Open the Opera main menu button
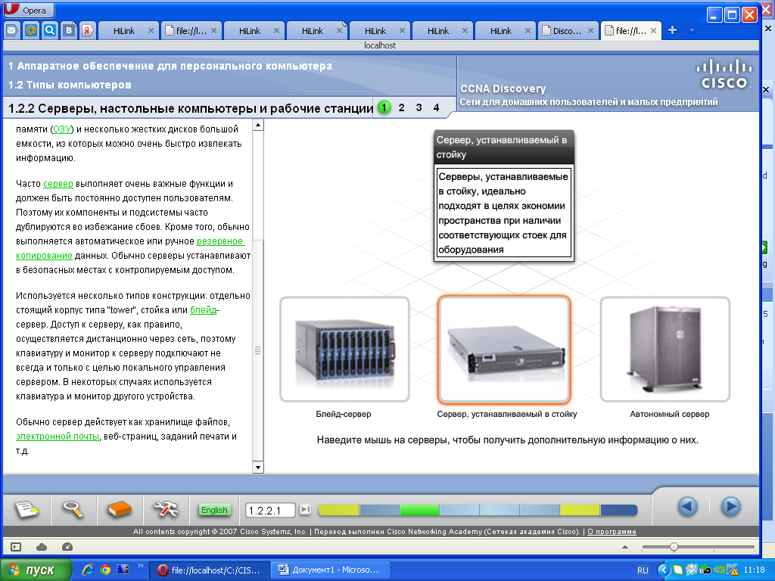This screenshot has height=581, width=775. click(x=29, y=10)
